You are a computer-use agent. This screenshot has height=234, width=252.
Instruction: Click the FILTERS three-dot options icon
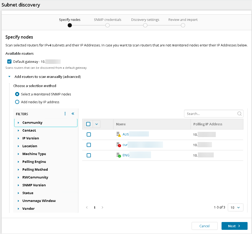65,114
